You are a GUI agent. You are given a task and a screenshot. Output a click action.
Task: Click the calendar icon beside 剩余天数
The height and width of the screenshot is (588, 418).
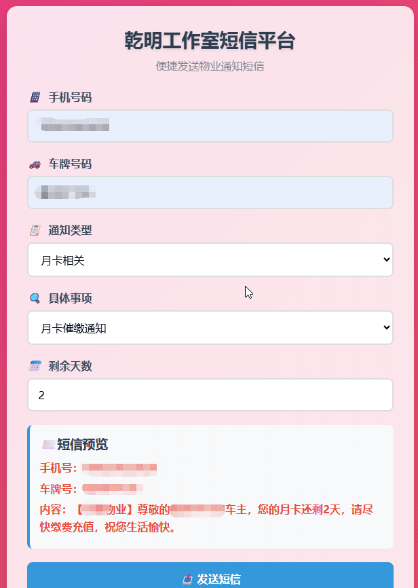33,365
